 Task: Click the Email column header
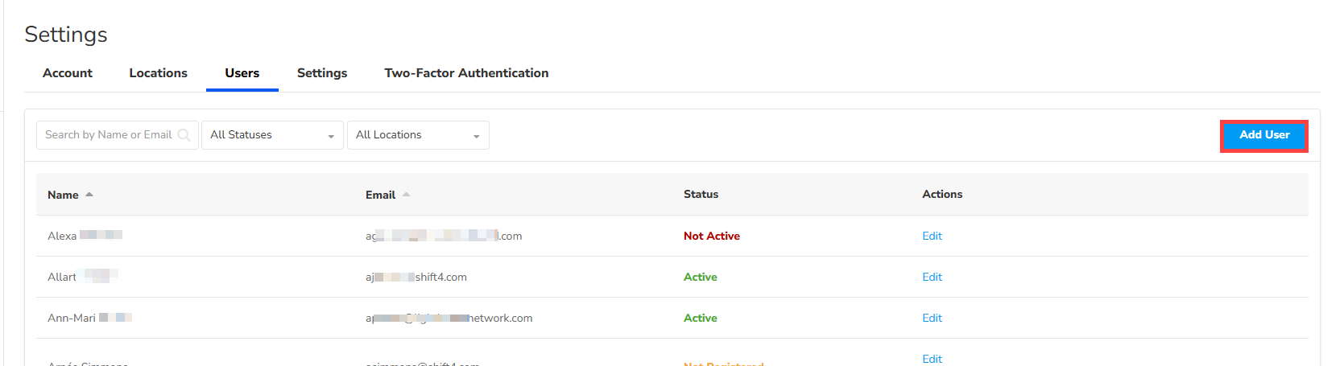380,195
